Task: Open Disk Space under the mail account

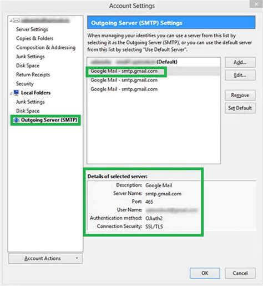Action: click(x=28, y=66)
